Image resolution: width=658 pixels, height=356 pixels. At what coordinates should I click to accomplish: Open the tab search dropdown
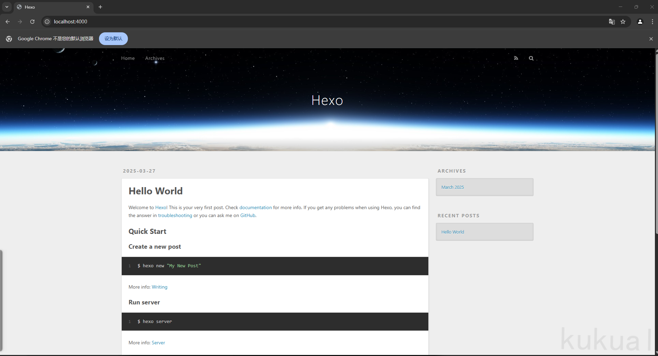click(x=7, y=7)
